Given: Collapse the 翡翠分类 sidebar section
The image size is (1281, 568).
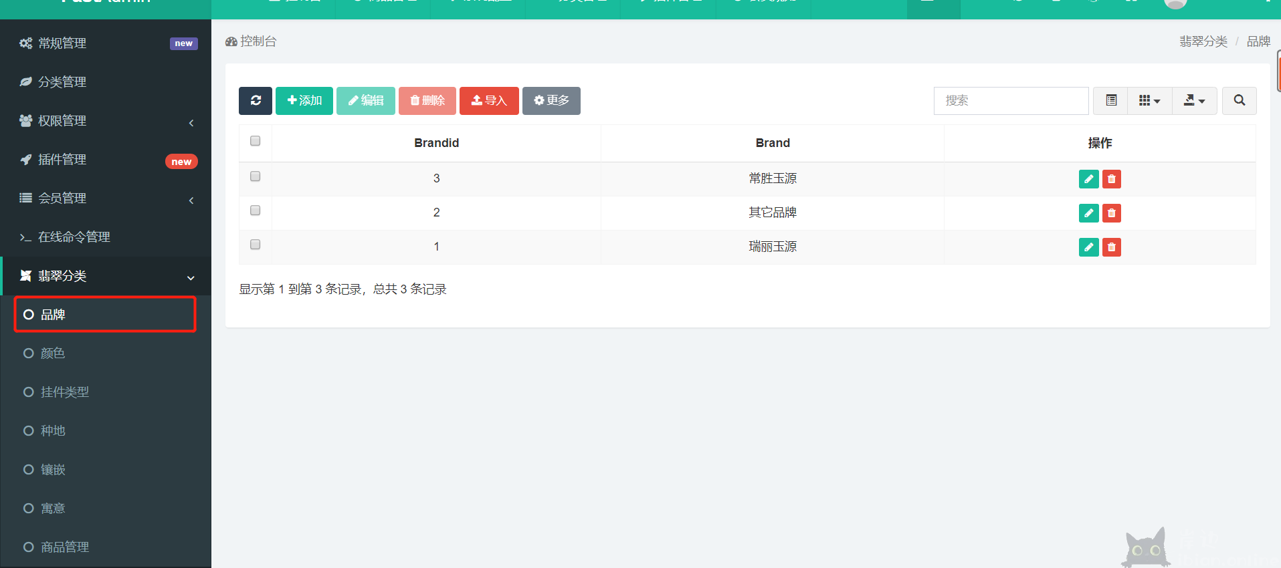Looking at the screenshot, I should coord(107,276).
